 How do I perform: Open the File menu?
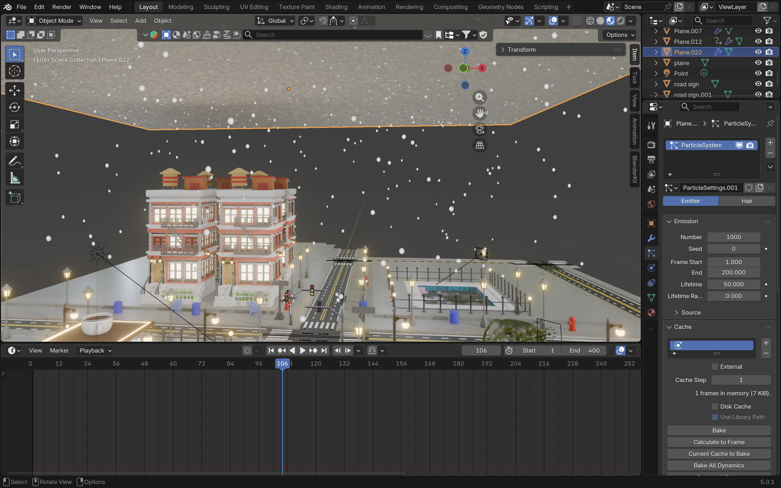point(21,7)
